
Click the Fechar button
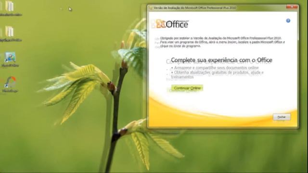282,117
